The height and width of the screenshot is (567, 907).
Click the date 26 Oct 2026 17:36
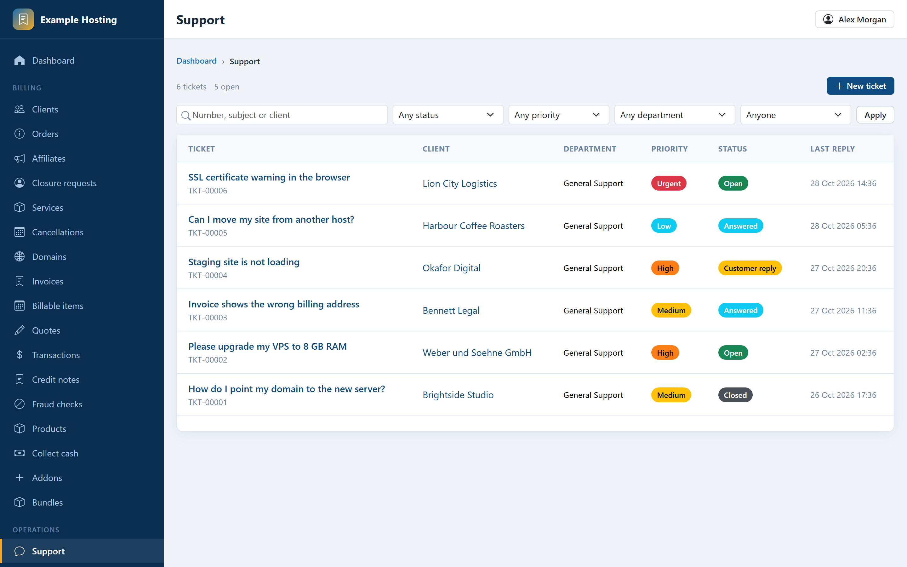(843, 395)
